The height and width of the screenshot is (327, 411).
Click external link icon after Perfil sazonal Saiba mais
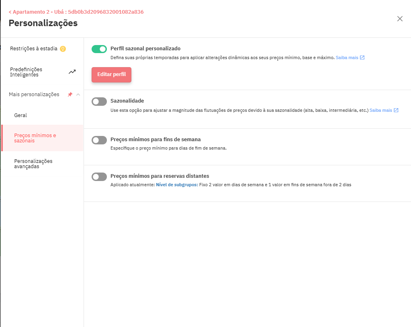[362, 58]
